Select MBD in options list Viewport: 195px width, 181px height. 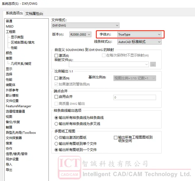coord(9,26)
